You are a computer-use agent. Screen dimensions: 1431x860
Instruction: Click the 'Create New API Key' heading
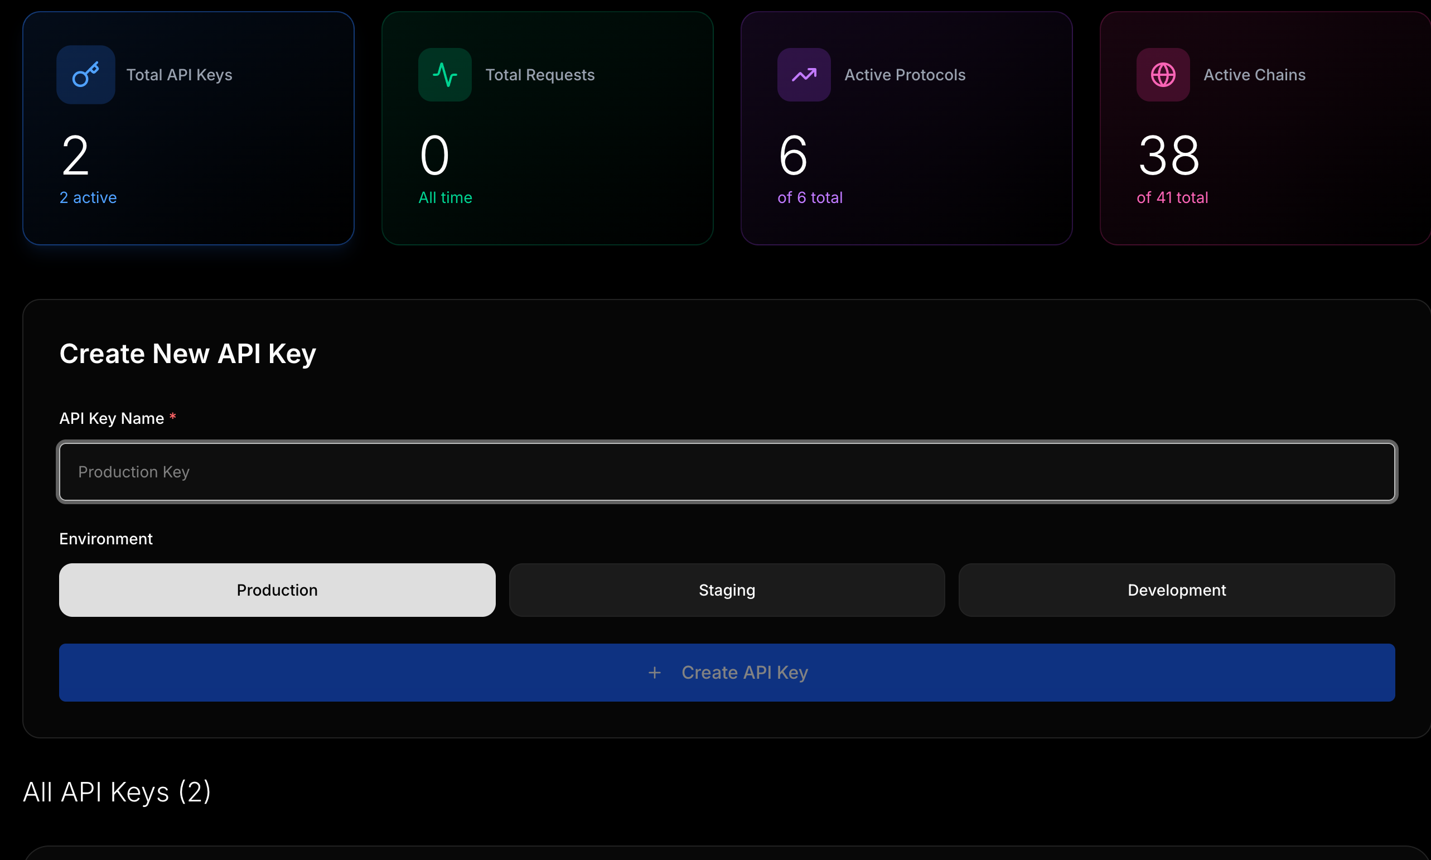pyautogui.click(x=188, y=354)
